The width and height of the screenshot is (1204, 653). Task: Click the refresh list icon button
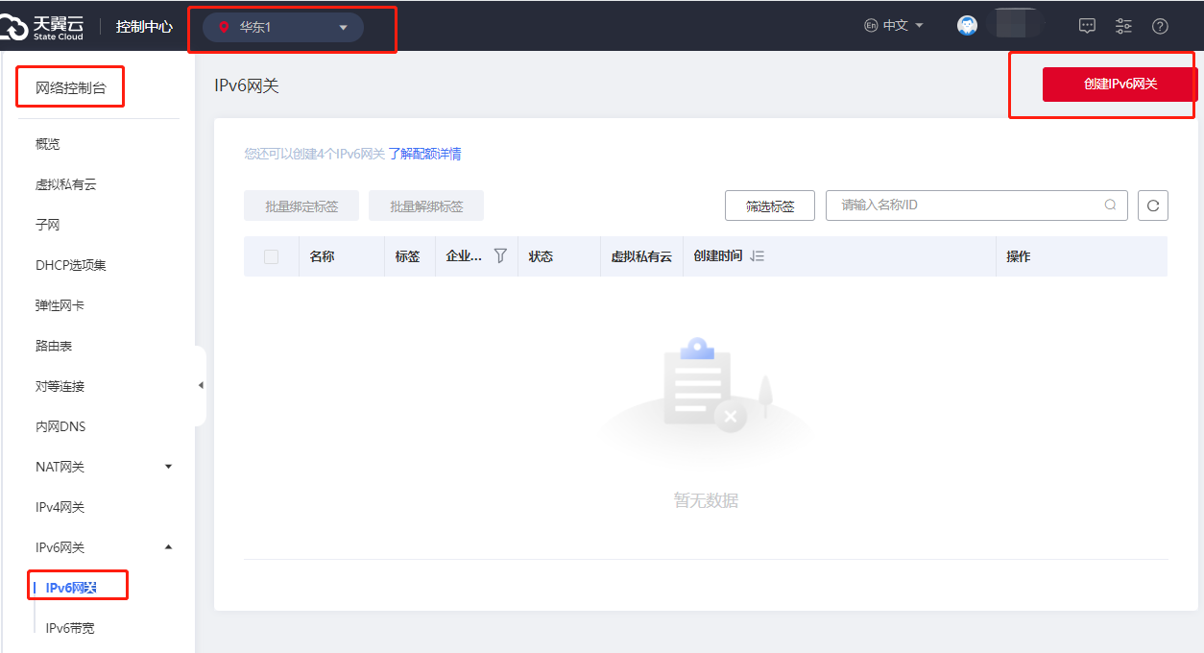(1153, 205)
